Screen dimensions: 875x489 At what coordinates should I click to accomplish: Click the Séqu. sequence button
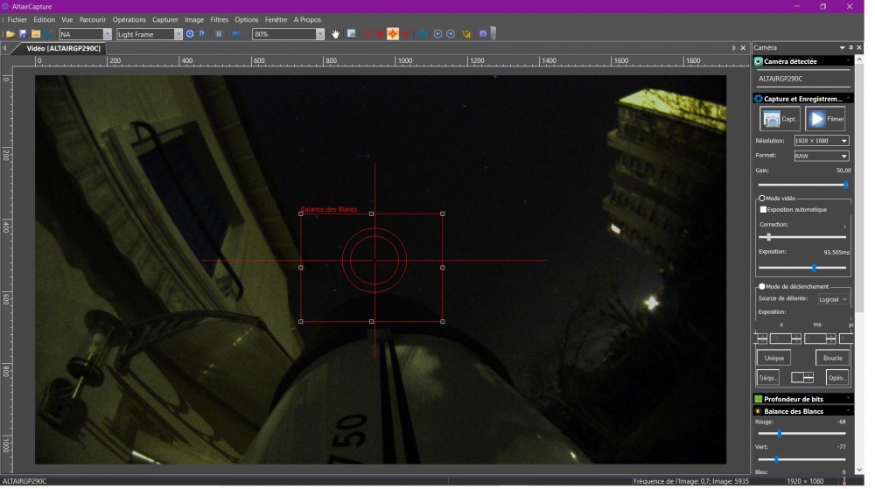(x=768, y=379)
